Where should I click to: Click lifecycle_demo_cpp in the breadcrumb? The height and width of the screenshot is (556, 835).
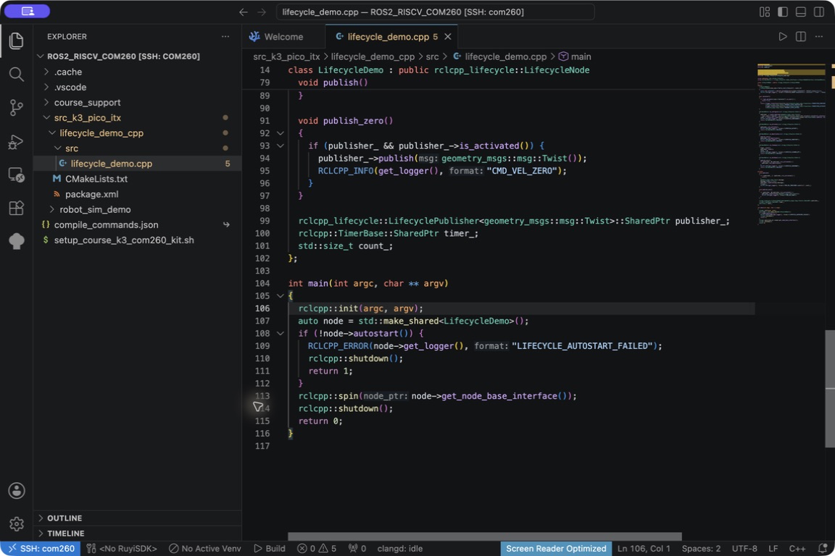pos(373,56)
